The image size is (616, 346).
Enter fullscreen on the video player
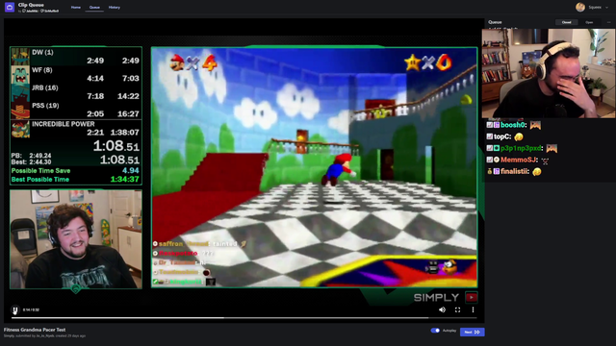click(458, 309)
